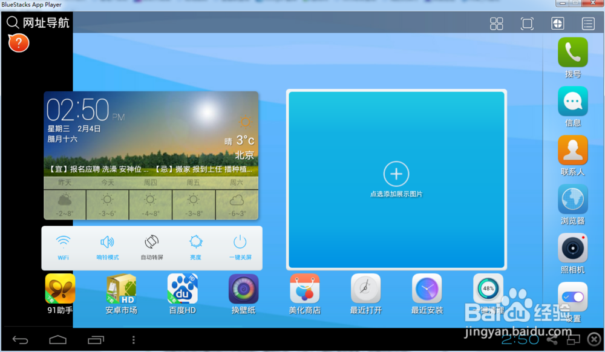Tap the 北京 city name
The image size is (605, 352).
[244, 155]
